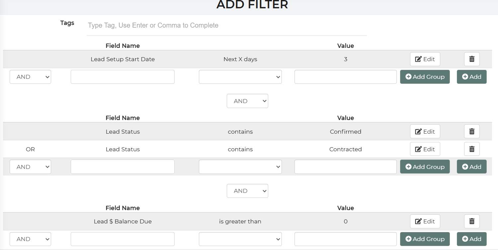
Task: Delete the Lead Status Contracted filter row
Action: [x=472, y=149]
